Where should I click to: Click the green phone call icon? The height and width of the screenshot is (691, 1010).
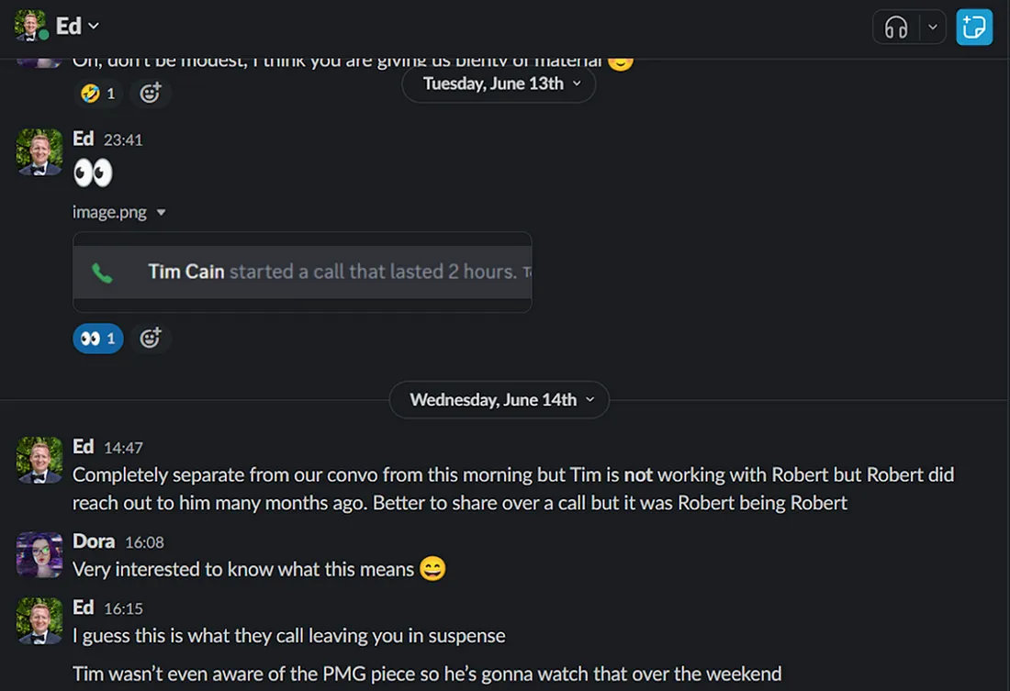102,273
